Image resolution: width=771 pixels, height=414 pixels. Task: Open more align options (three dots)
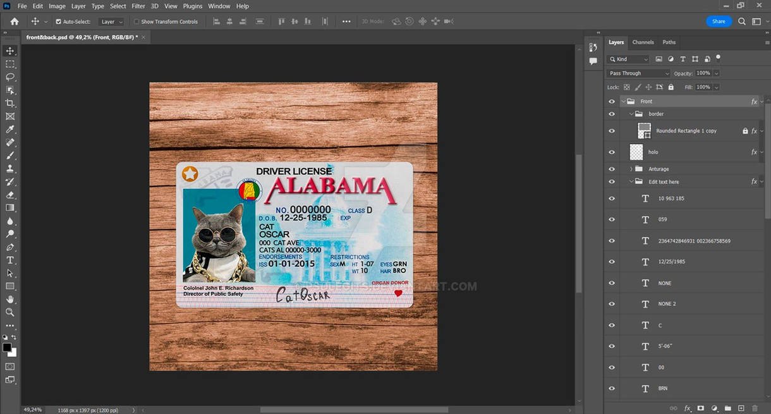[x=346, y=21]
